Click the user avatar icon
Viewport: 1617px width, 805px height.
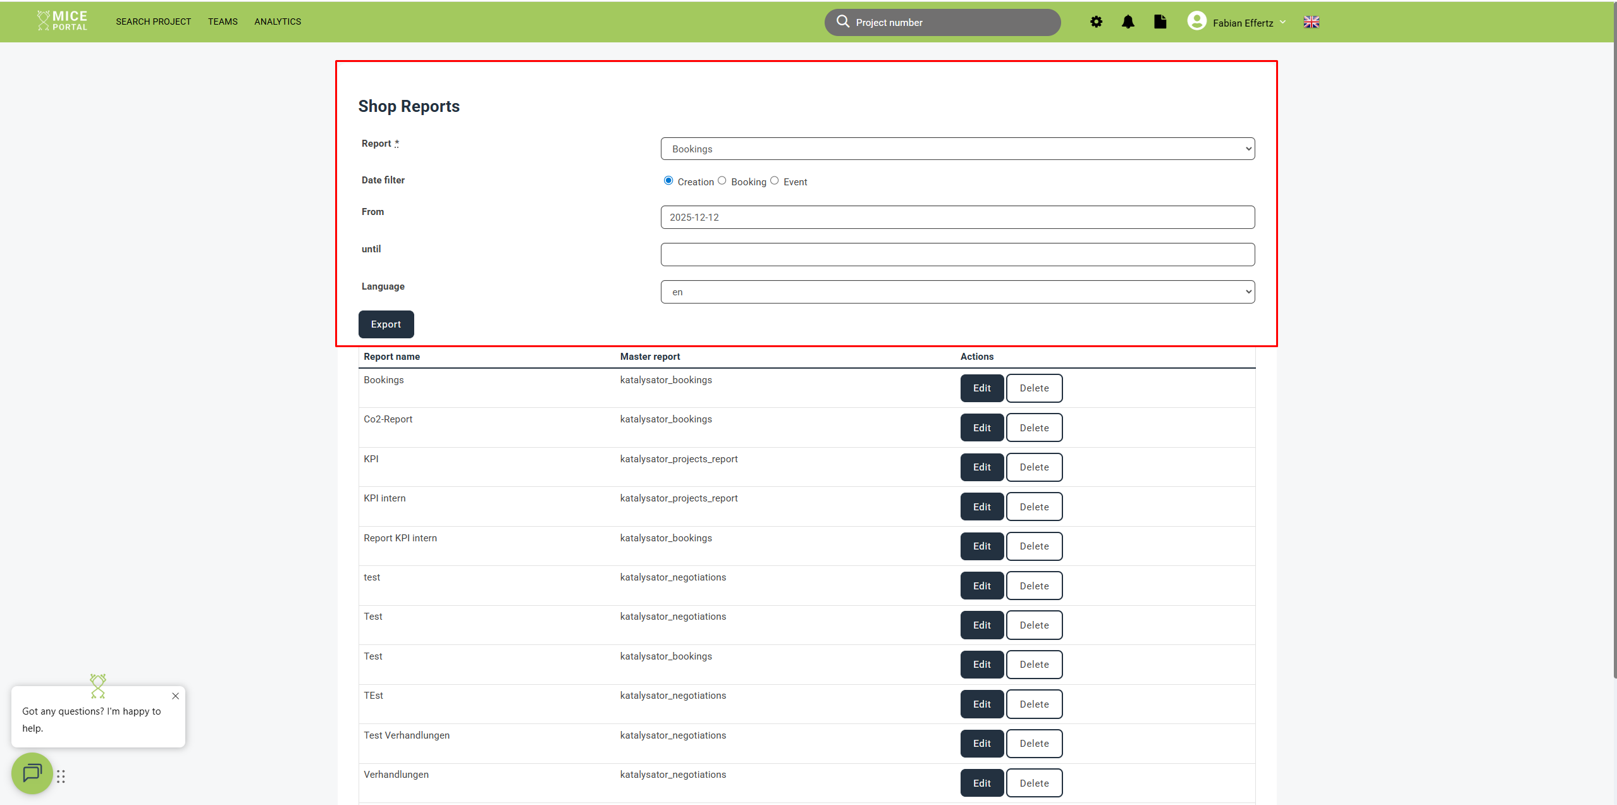pos(1196,22)
